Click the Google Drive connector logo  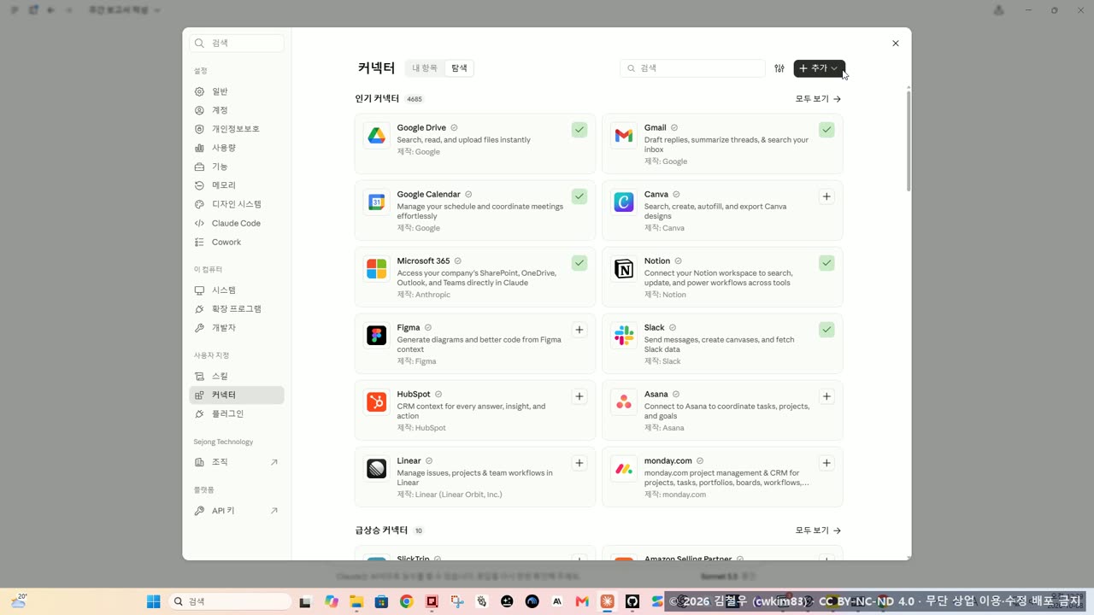click(377, 135)
